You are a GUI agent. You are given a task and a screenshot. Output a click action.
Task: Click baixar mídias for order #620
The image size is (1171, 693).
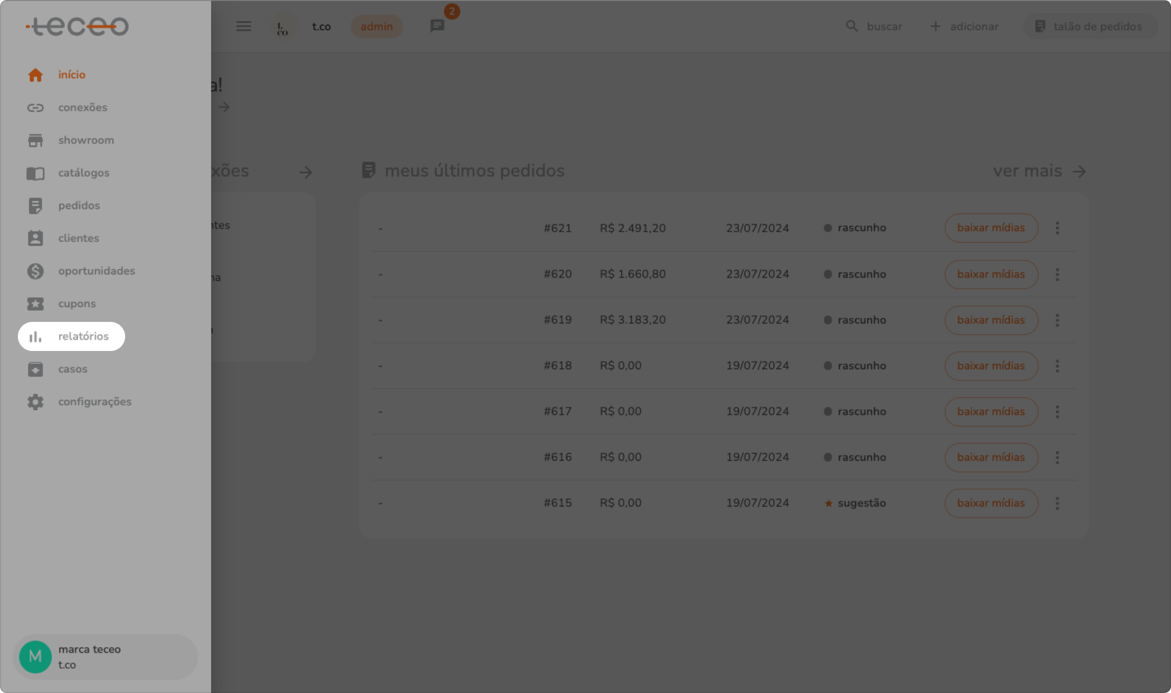pos(991,274)
